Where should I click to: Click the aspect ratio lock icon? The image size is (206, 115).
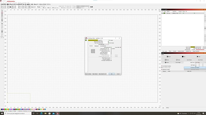tap(10, 7)
